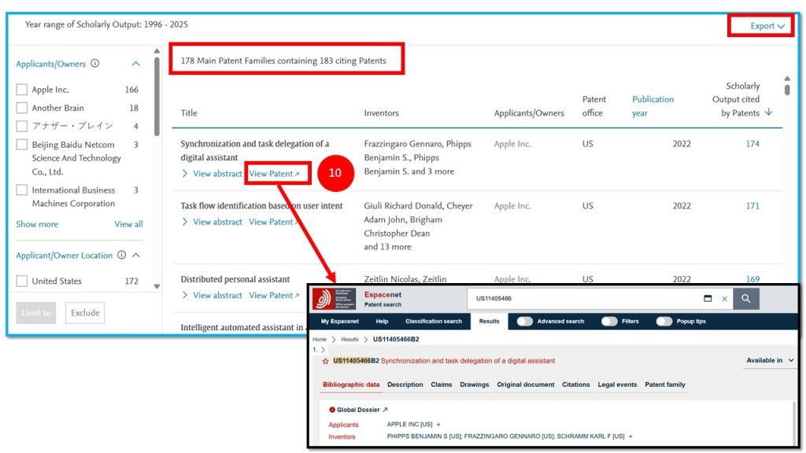The height and width of the screenshot is (453, 806).
Task: Collapse Applicant/Owner Location section
Action: (x=135, y=255)
